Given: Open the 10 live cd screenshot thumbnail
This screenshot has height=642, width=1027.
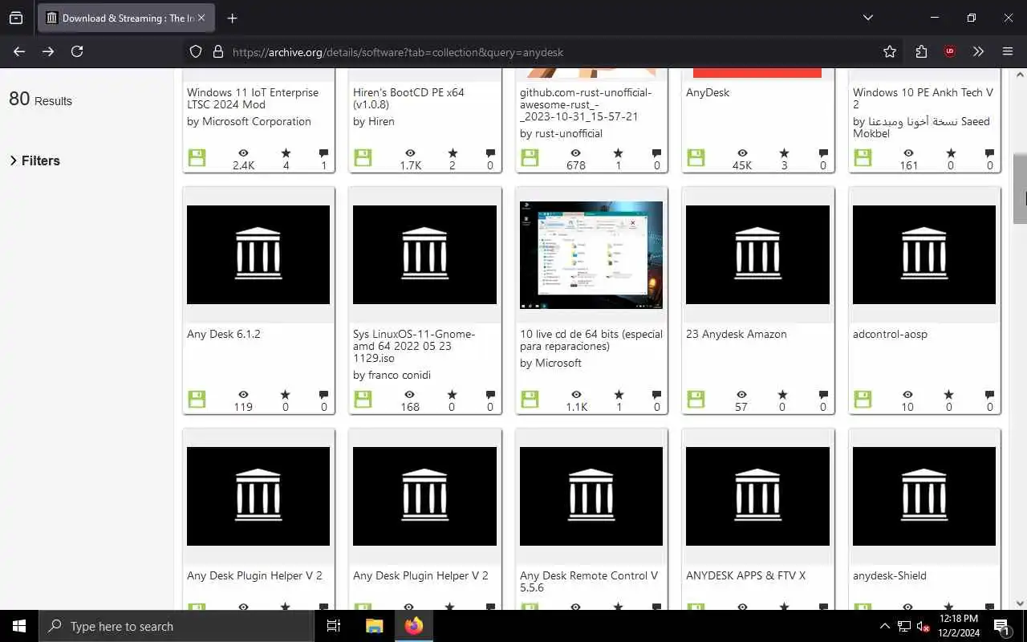Looking at the screenshot, I should [591, 254].
